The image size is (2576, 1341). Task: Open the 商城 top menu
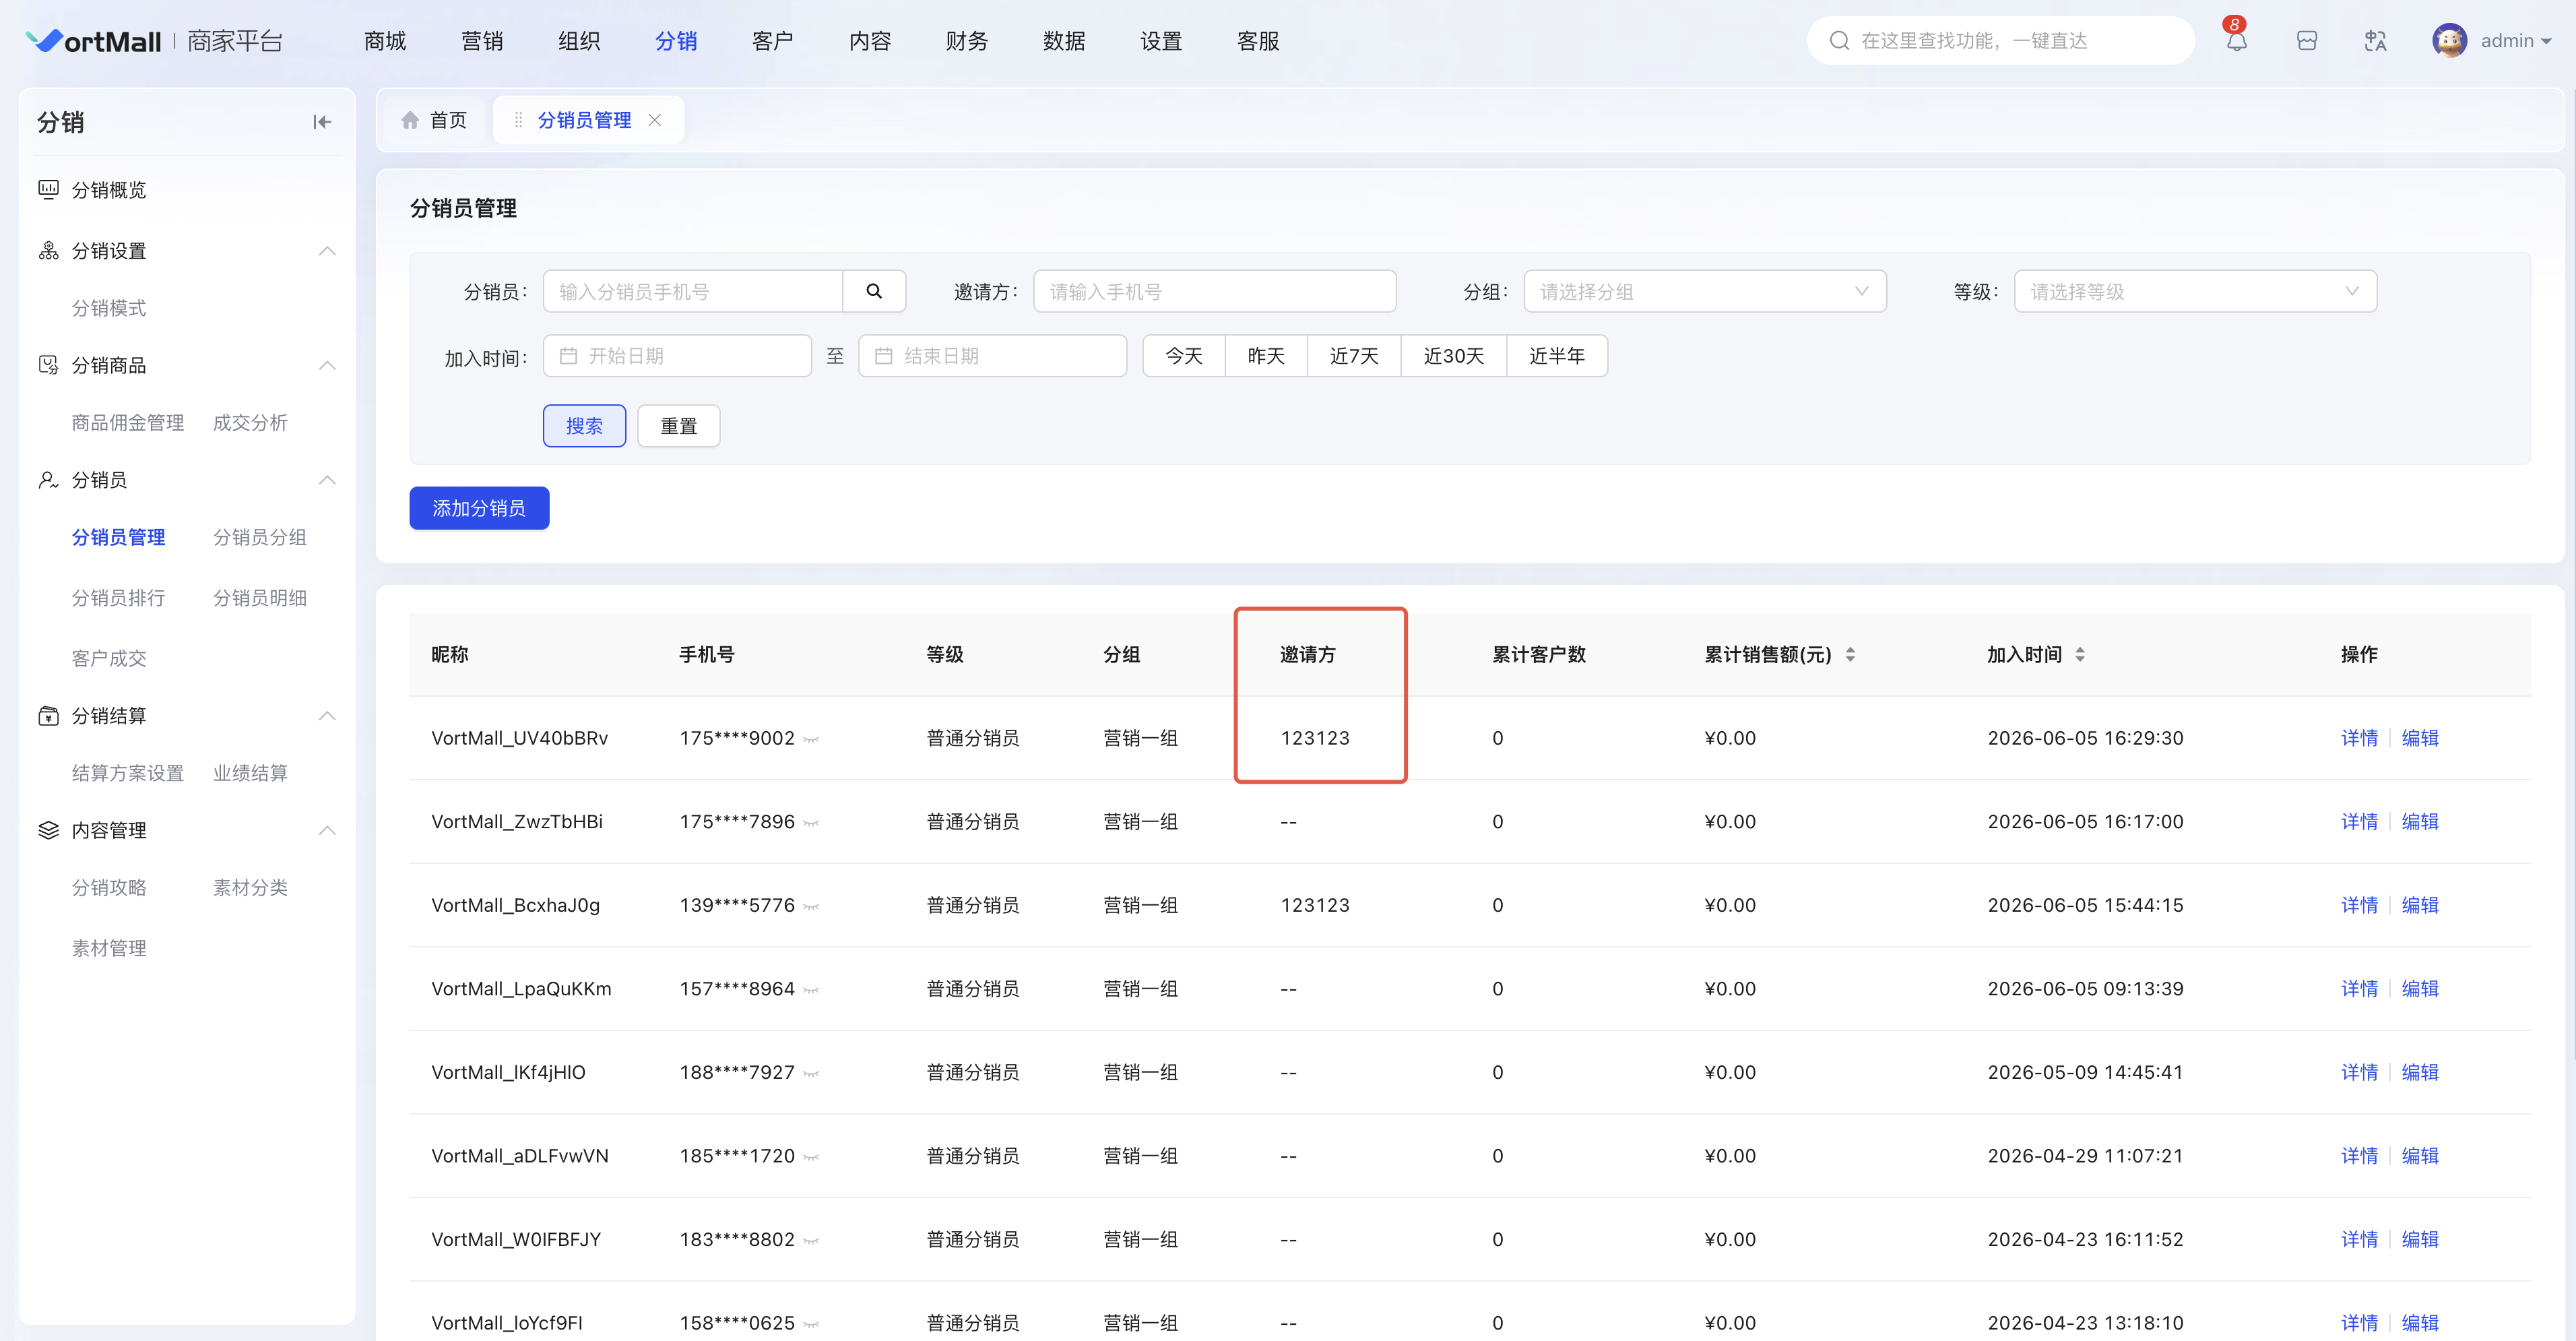385,41
